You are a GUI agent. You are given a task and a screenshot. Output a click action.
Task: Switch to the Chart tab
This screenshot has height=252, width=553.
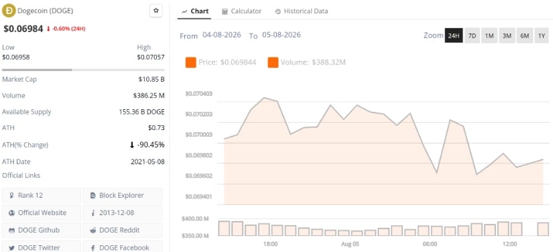[195, 11]
